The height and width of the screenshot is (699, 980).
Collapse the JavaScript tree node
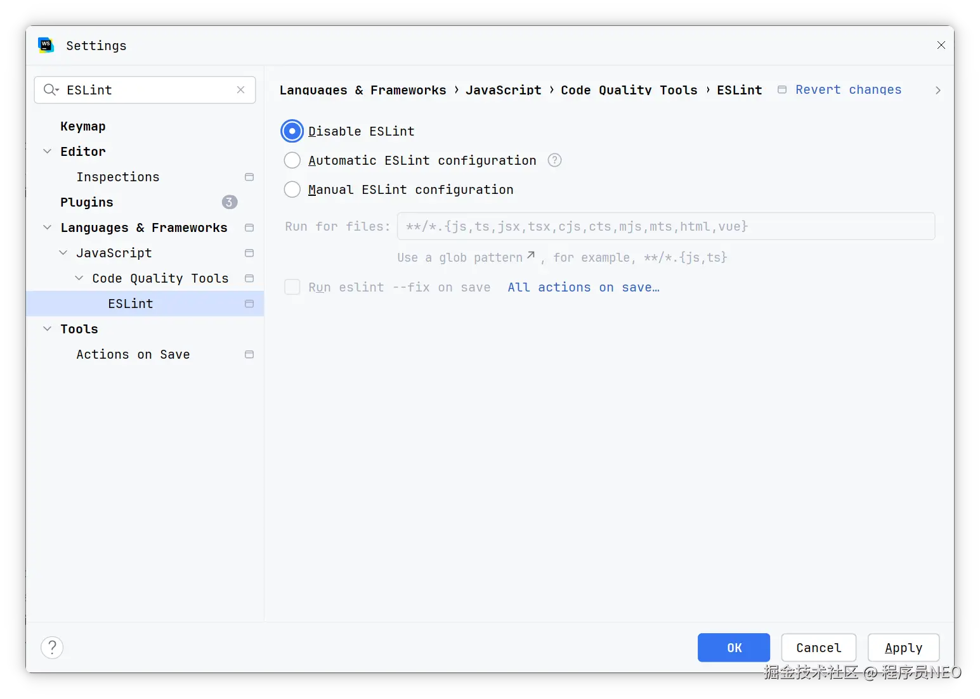coord(63,253)
